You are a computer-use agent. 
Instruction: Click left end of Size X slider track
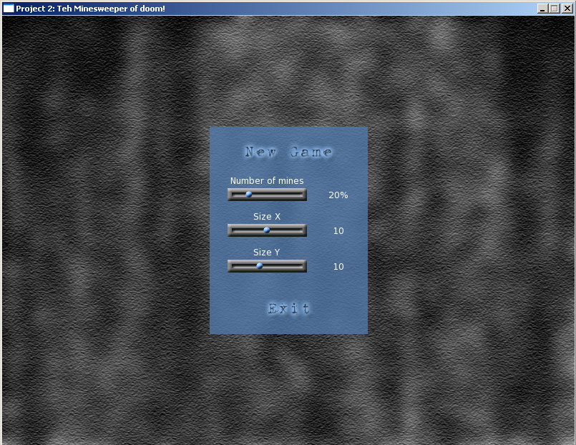(232, 230)
